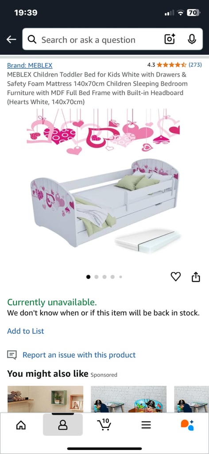
Task: Open the hamburger menu tab
Action: 146,425
